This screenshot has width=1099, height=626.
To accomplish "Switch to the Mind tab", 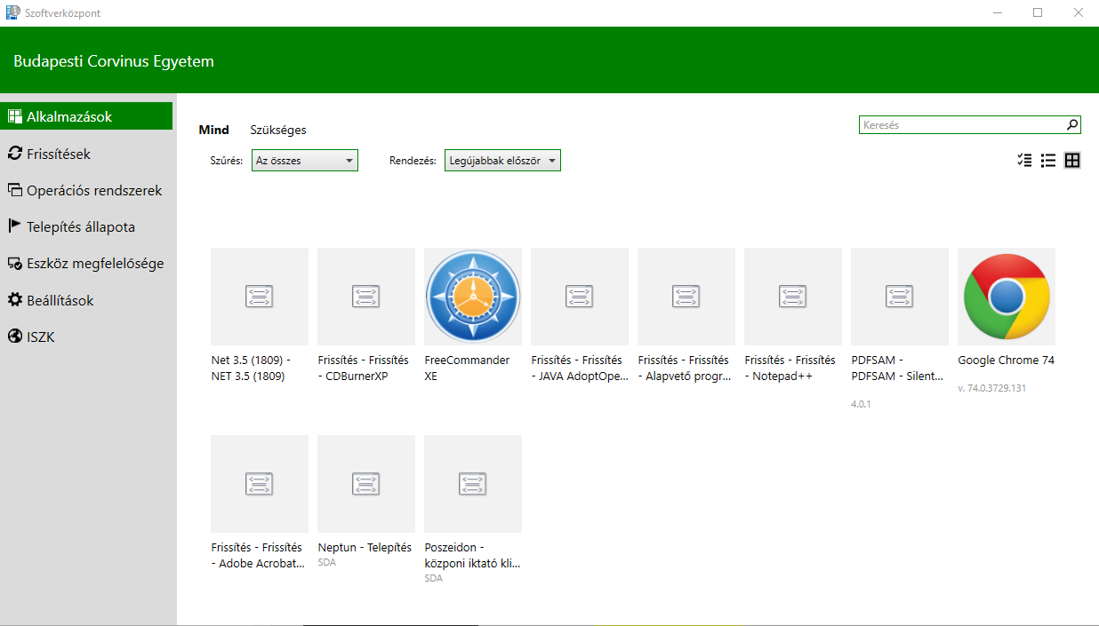I will [x=213, y=130].
